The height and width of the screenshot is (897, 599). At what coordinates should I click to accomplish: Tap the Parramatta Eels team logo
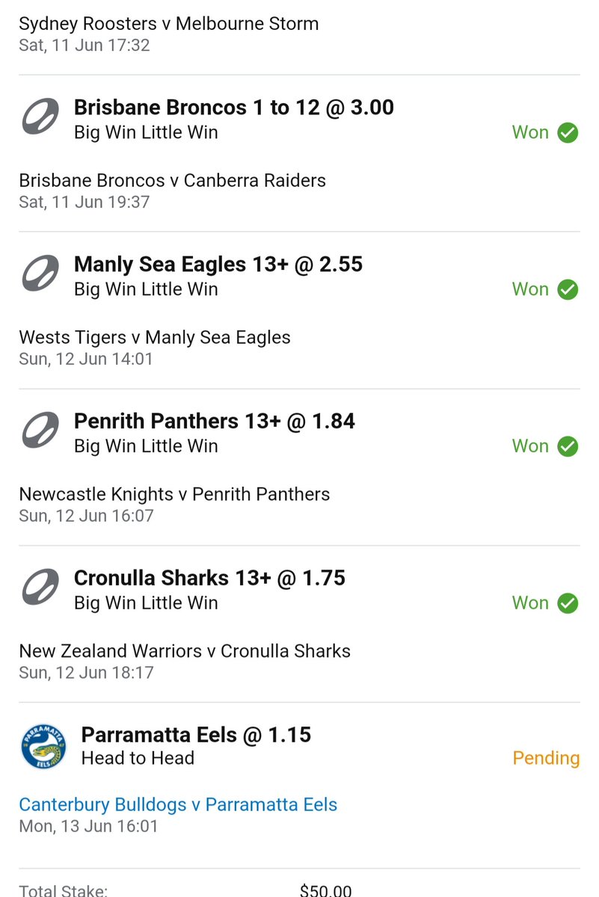(x=43, y=746)
